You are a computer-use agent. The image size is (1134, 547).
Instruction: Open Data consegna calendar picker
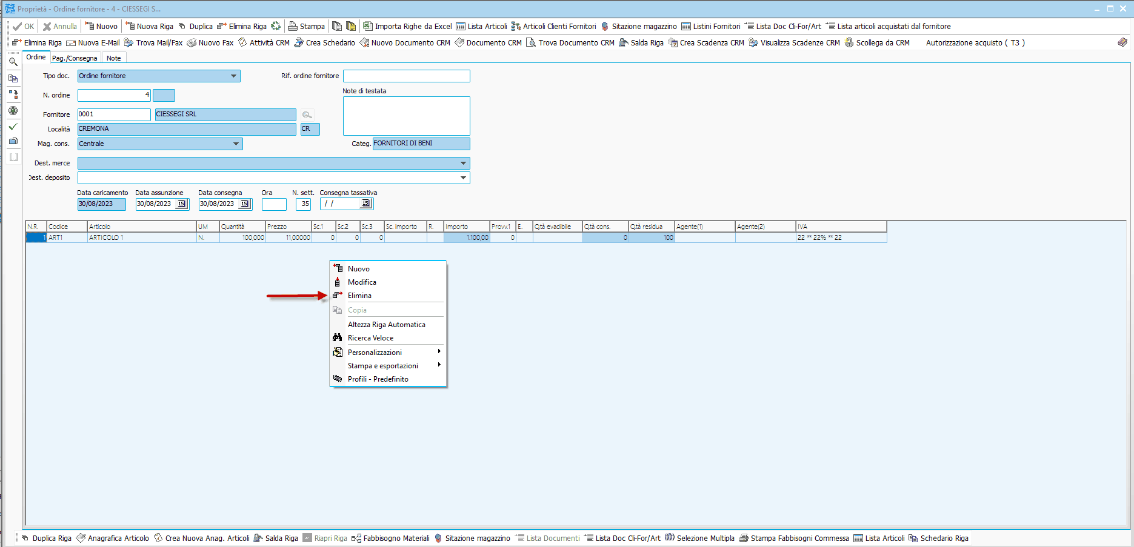click(x=244, y=204)
